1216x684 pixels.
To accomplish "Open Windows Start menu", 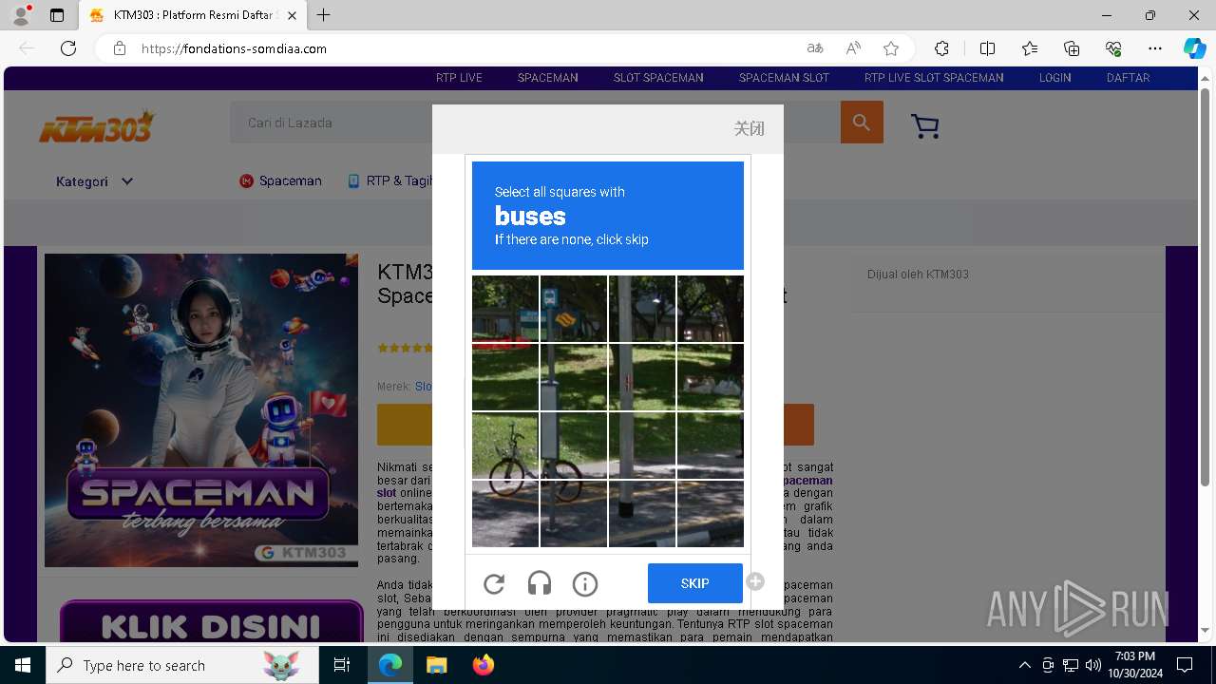I will click(x=23, y=665).
